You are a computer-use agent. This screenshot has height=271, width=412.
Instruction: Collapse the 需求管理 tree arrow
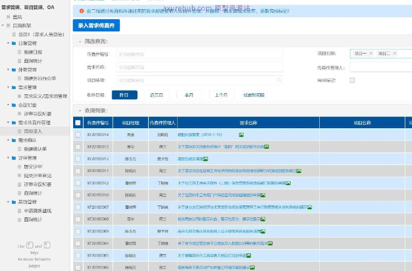click(x=8, y=87)
